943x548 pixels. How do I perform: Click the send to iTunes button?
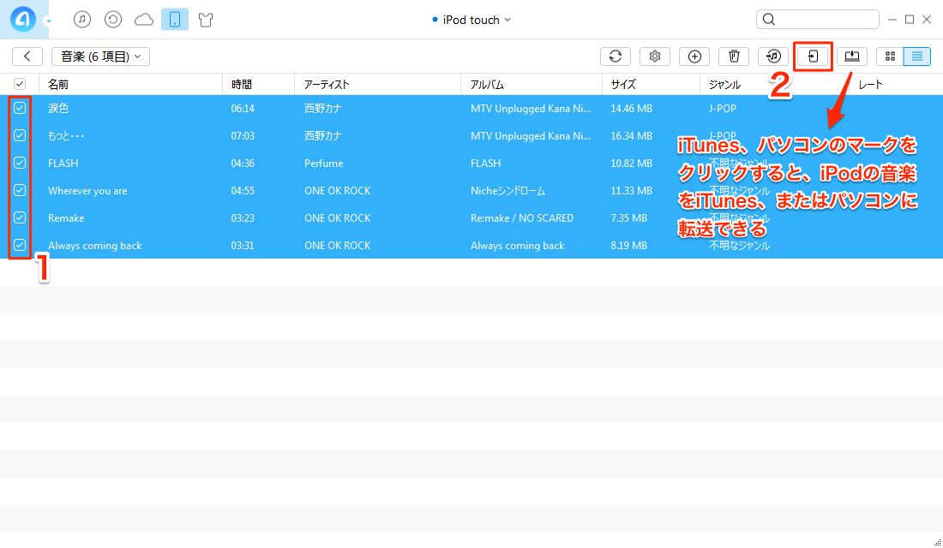773,57
